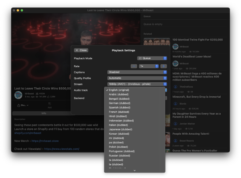Click the Close button in Playback Settings
This screenshot has width=241, height=178.
click(81, 50)
